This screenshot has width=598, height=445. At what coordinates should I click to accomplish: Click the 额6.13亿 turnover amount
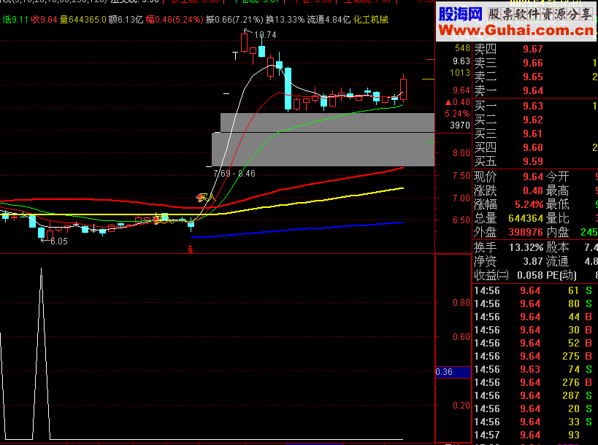coord(126,20)
